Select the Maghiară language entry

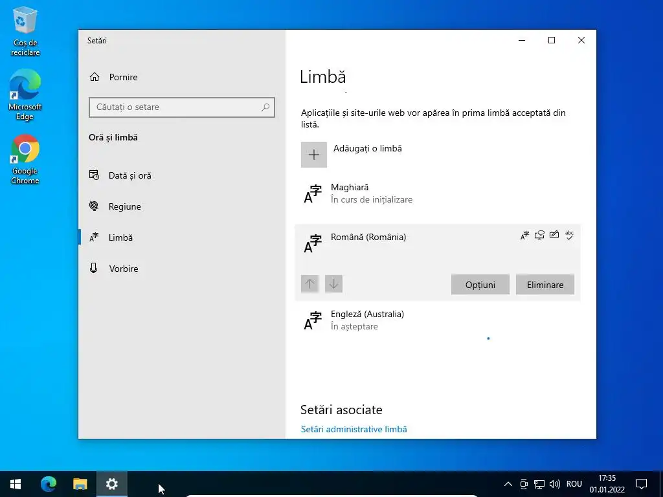click(437, 193)
